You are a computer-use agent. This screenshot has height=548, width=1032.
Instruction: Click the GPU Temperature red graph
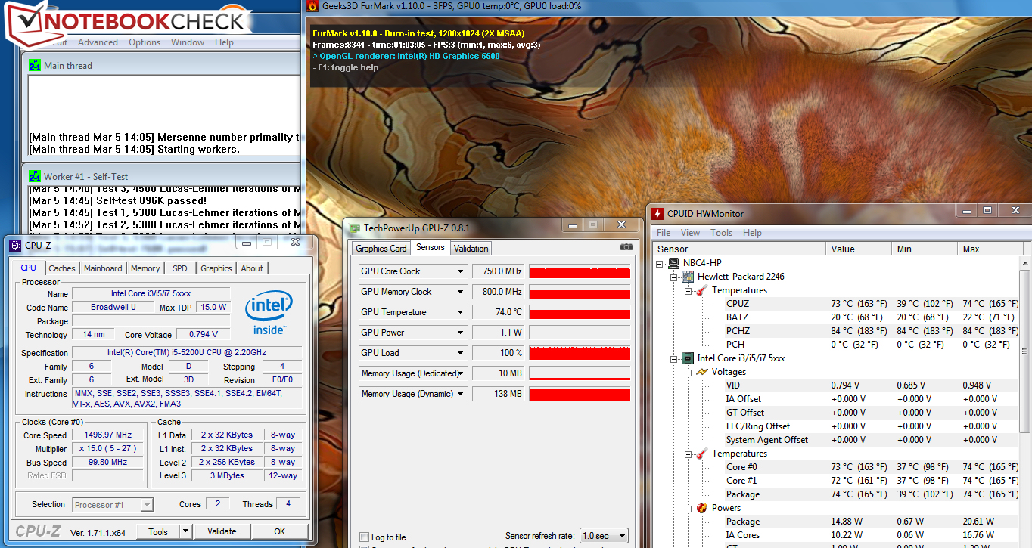(580, 312)
